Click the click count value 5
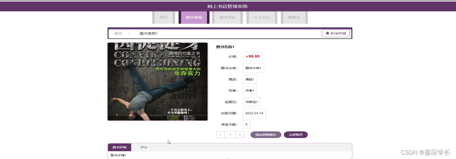Viewport: 456px width, 159px height. 246,124
